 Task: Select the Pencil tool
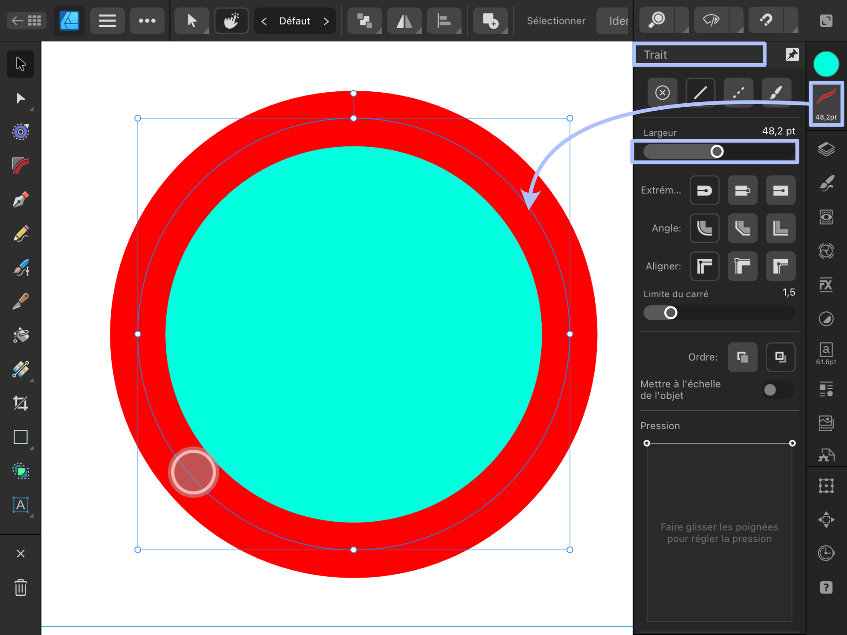21,234
